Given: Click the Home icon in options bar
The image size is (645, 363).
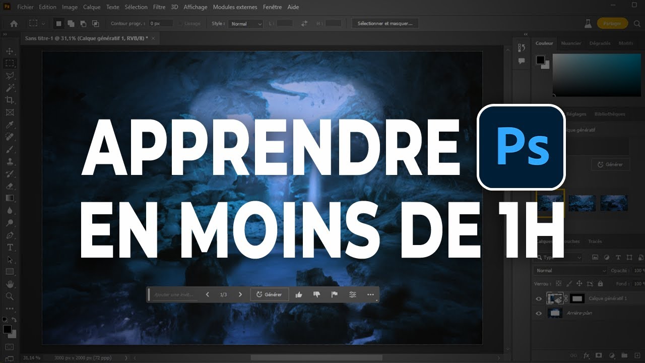Looking at the screenshot, I should pyautogui.click(x=14, y=24).
